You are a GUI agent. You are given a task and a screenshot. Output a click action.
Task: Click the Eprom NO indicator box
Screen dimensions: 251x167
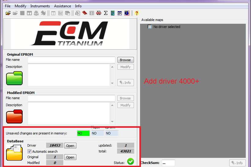pos(112,133)
